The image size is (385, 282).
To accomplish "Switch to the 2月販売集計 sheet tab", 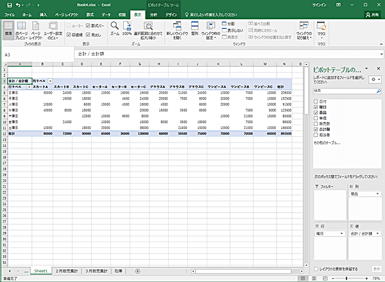I will coord(67,271).
